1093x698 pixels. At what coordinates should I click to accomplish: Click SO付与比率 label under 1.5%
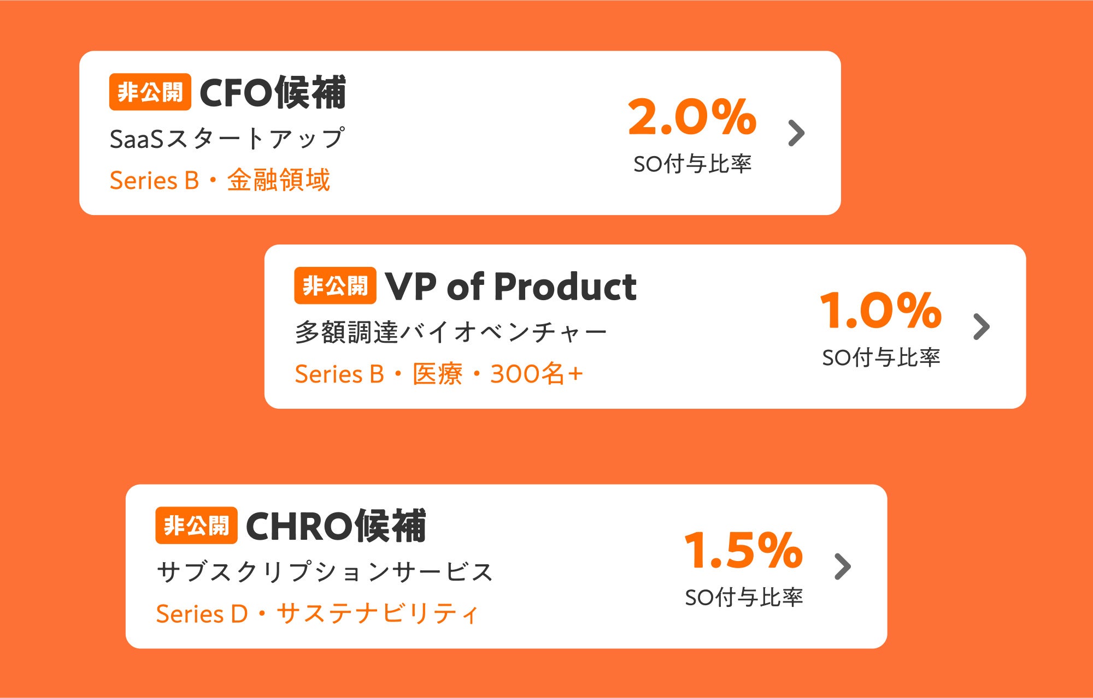(x=744, y=597)
